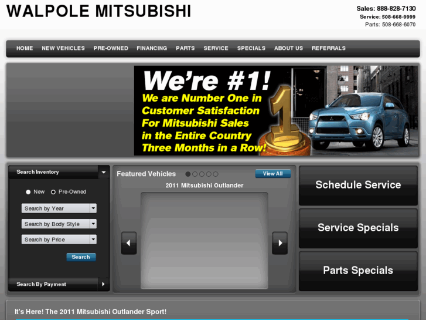The height and width of the screenshot is (320, 426).
Task: Click the featured vehicle image placeholder
Action: tap(205, 241)
